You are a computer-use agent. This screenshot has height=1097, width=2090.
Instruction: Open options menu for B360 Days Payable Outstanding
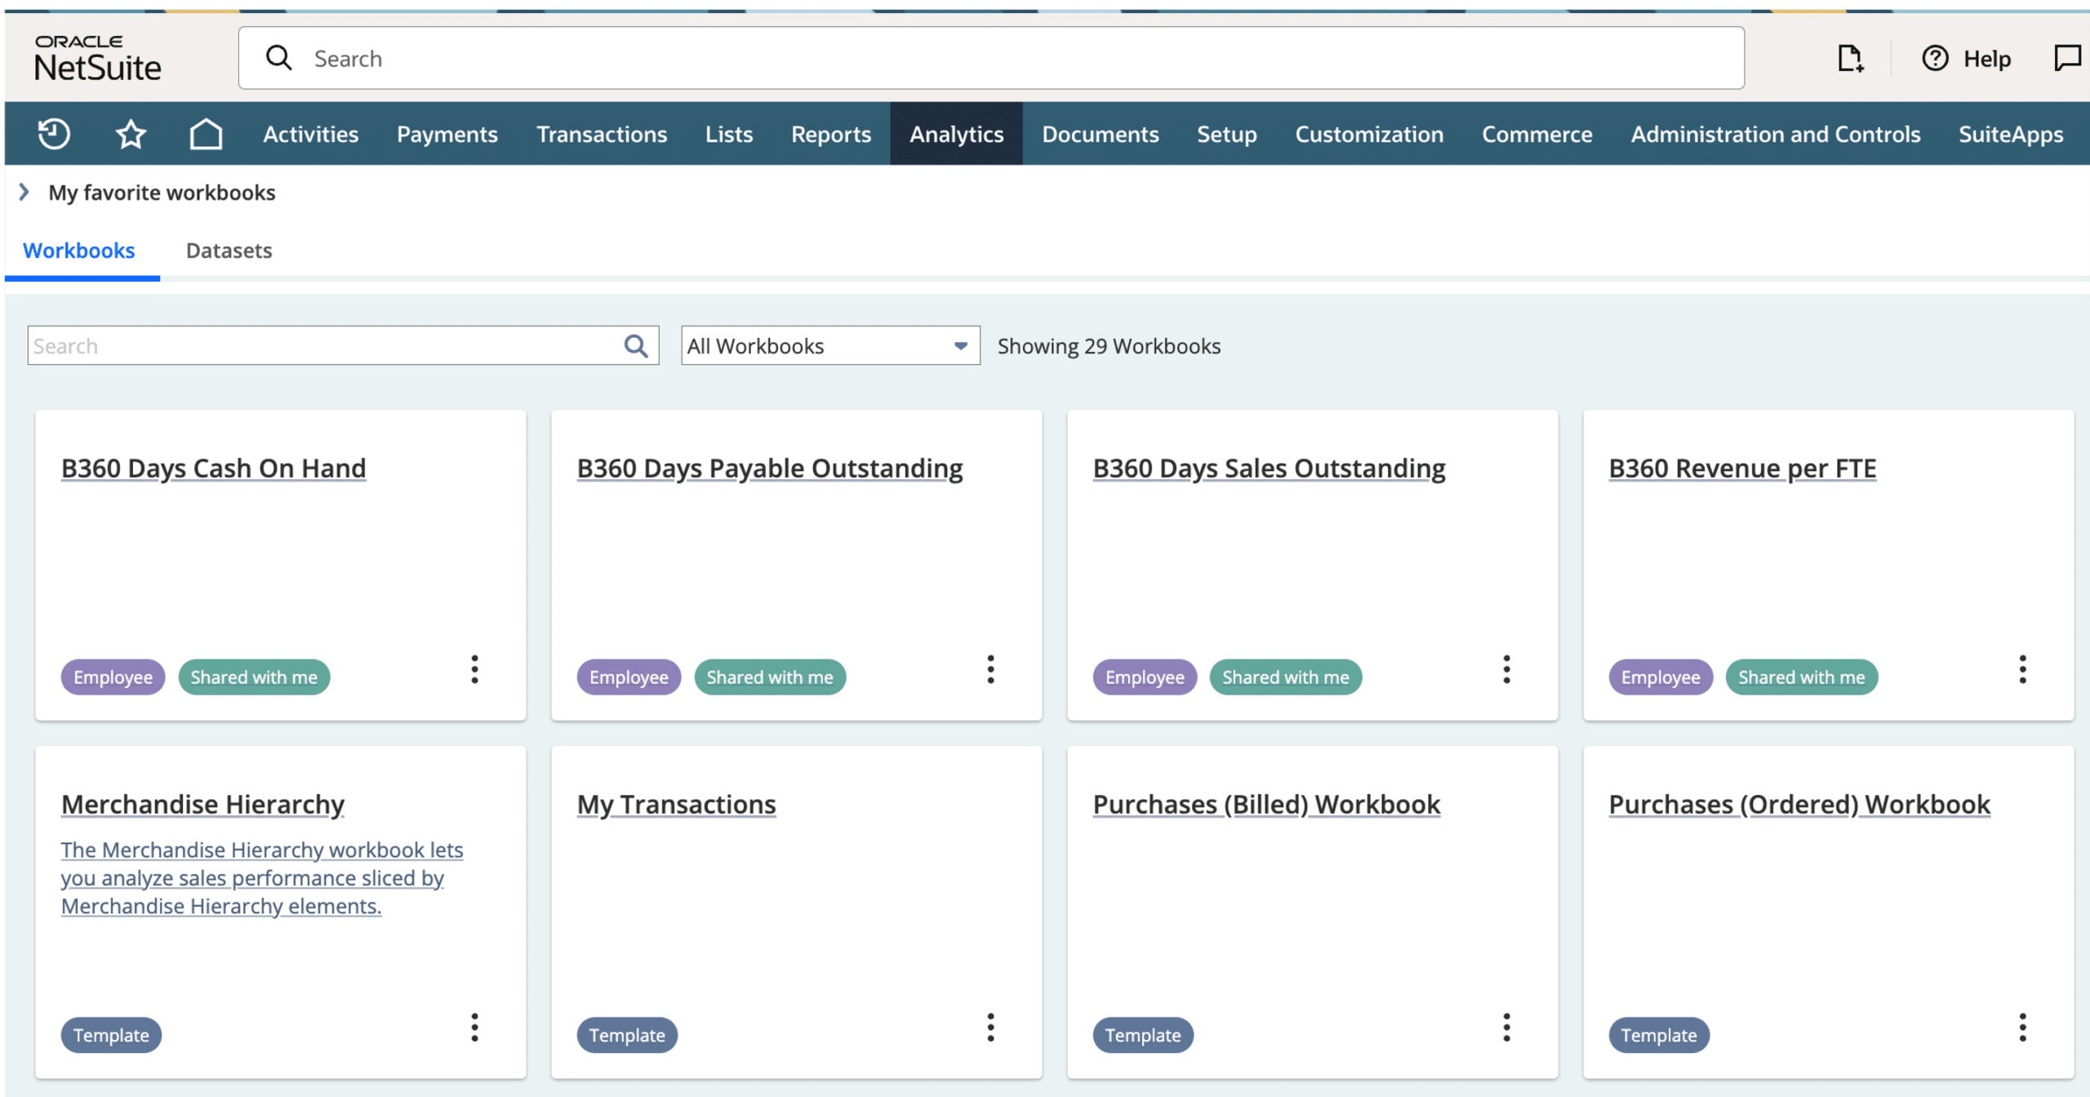[990, 669]
